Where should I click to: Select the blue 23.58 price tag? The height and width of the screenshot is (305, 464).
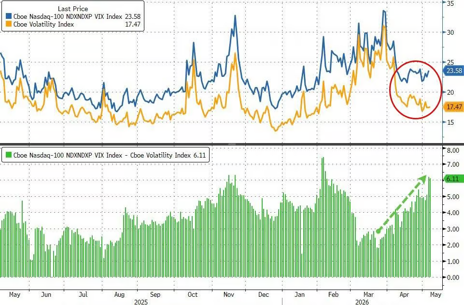click(x=453, y=71)
